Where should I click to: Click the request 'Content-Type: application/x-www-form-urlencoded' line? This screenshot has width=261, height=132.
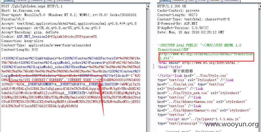[x=46, y=45]
